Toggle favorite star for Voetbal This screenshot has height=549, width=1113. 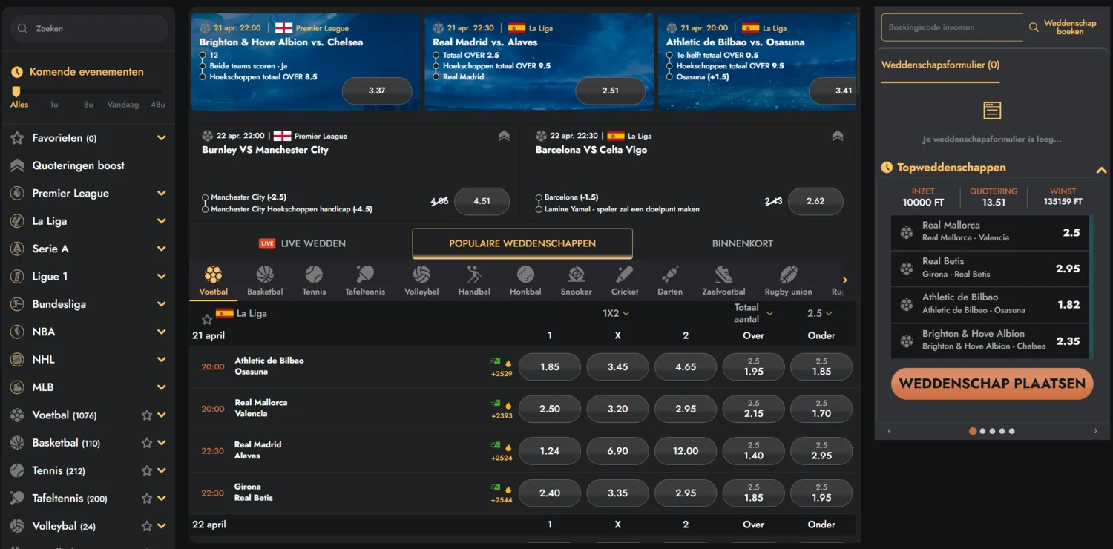click(147, 415)
